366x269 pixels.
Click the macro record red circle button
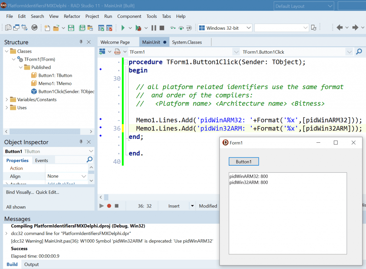(x=109, y=206)
